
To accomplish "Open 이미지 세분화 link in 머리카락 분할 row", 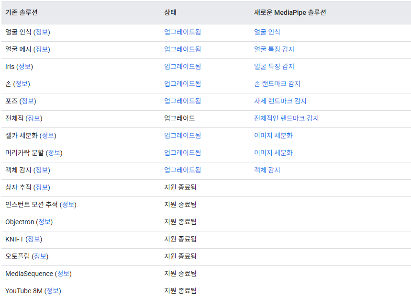I will (273, 153).
